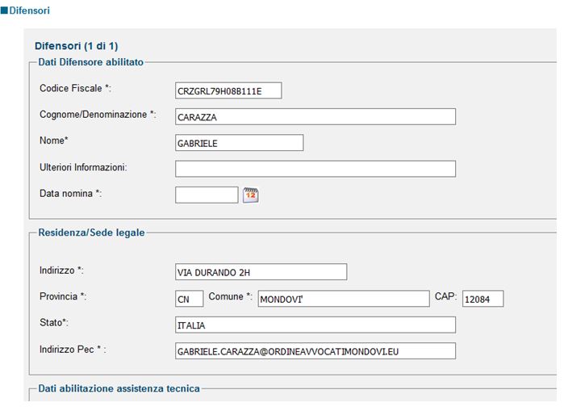564x415 pixels.
Task: Click the Codice Fiscale input field
Action: (x=228, y=90)
